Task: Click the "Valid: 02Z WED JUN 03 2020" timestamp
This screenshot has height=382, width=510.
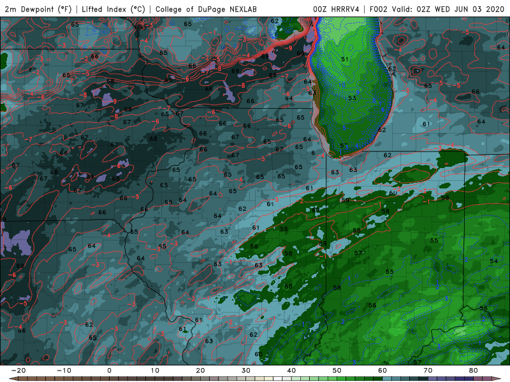Action: [x=448, y=10]
